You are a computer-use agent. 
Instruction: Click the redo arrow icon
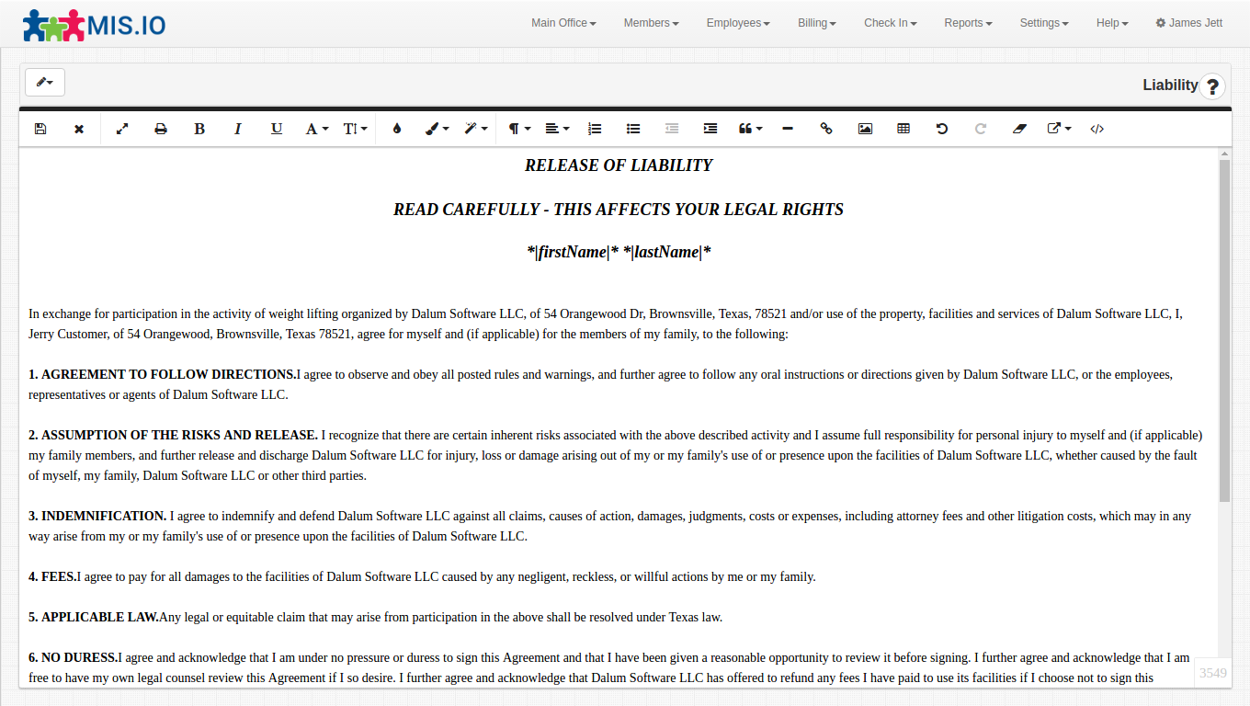[981, 129]
